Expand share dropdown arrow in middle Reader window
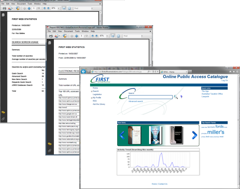 pos(59,36)
